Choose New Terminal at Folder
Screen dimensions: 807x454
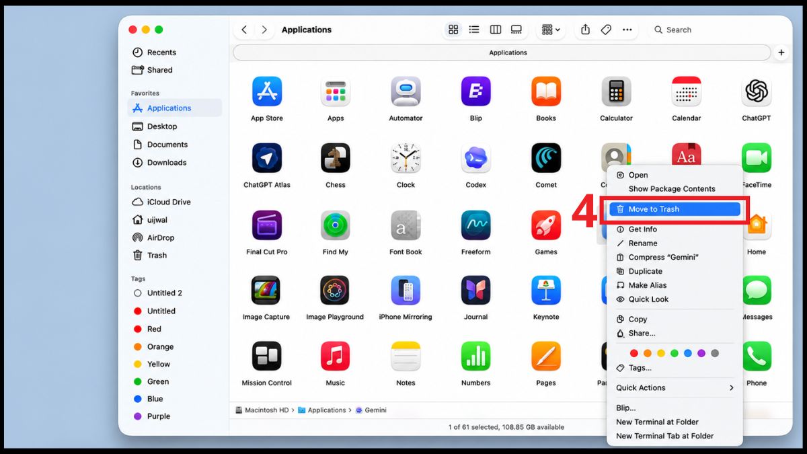tap(675, 422)
